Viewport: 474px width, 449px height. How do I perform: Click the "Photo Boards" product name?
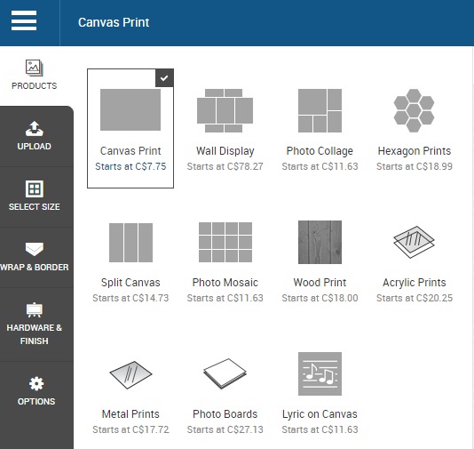(x=225, y=414)
